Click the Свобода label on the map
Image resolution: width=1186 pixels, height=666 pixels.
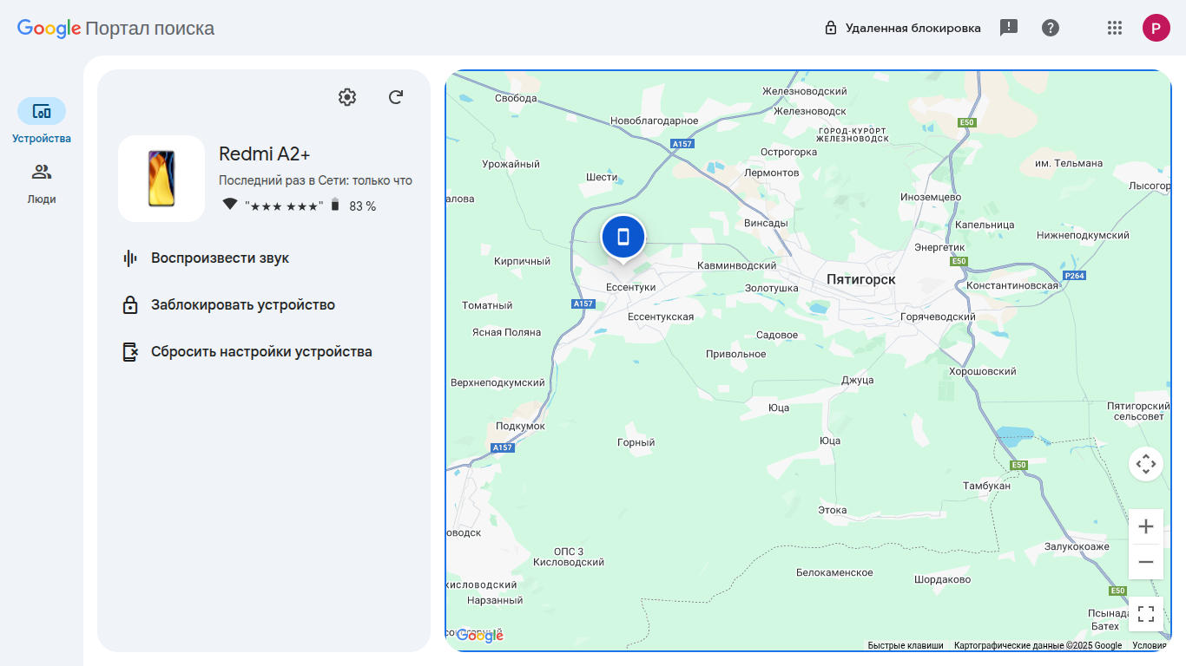coord(516,98)
